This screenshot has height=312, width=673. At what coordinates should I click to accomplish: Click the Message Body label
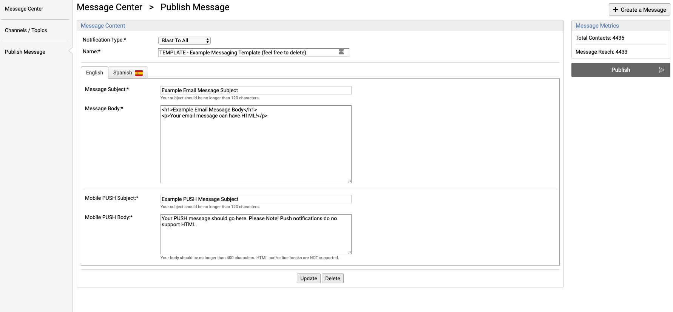[x=104, y=108]
